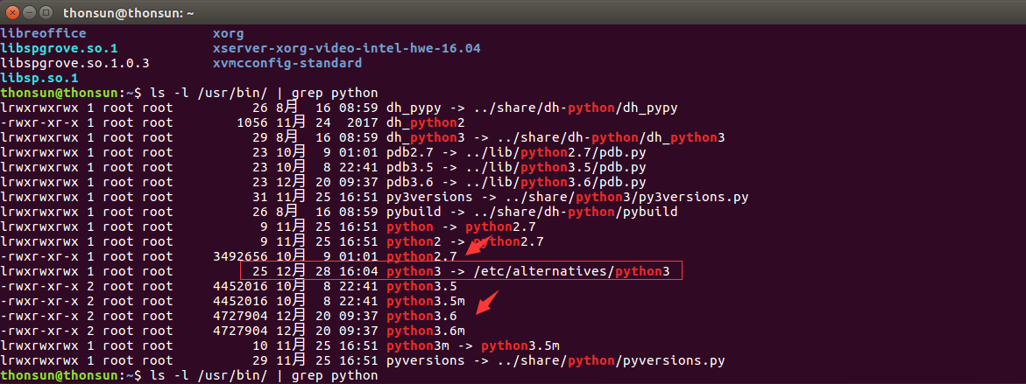Click file size 3492656

pyautogui.click(x=241, y=256)
